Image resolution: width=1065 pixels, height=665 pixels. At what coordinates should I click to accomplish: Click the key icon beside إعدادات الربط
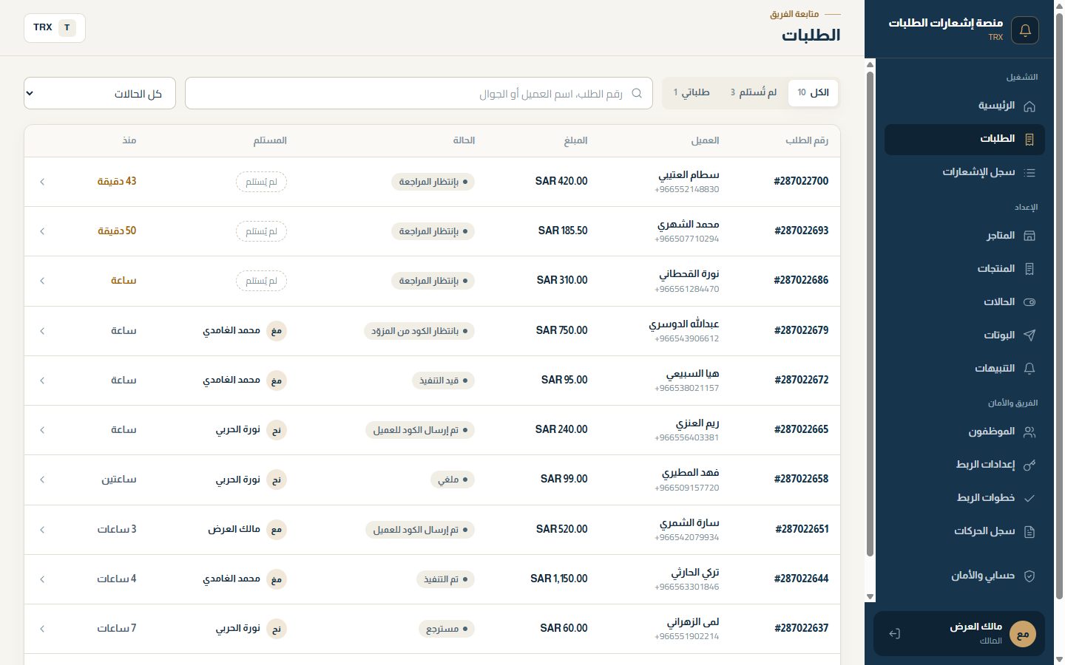click(1029, 465)
